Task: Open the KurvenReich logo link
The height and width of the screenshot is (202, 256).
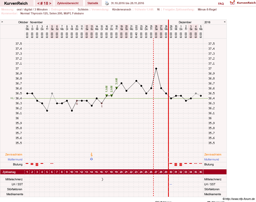Action: coord(242,3)
